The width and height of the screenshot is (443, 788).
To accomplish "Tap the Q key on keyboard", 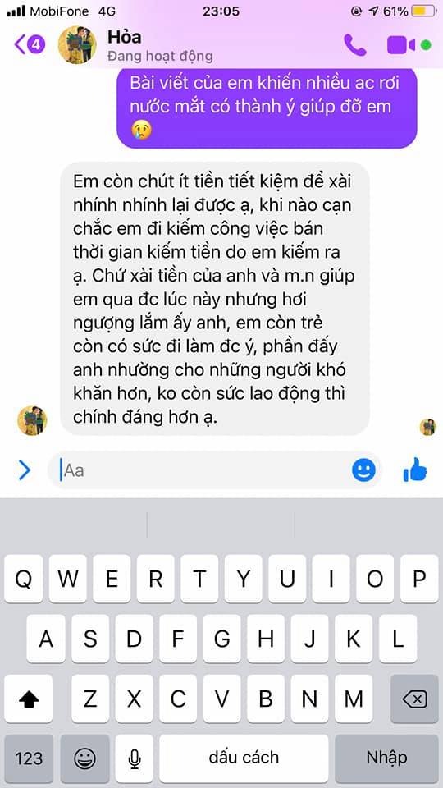I will point(24,579).
